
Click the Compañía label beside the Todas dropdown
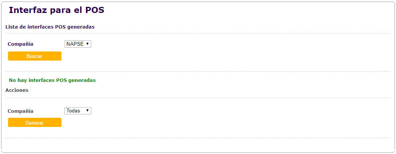21,111
